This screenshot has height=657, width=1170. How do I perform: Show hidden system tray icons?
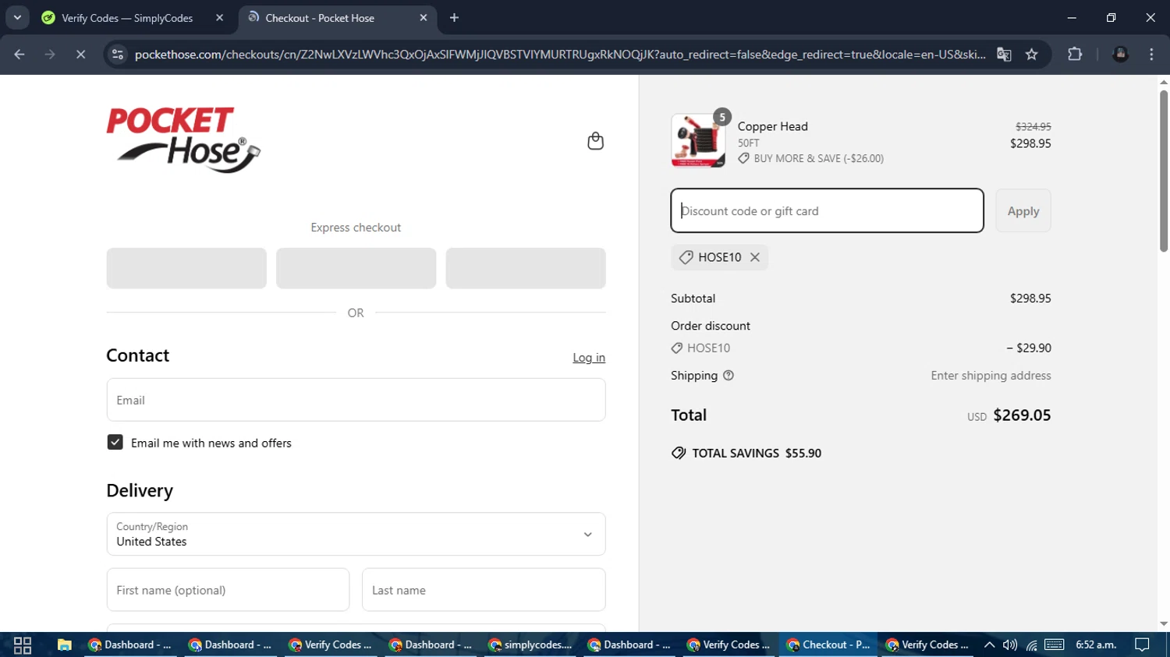pyautogui.click(x=989, y=645)
